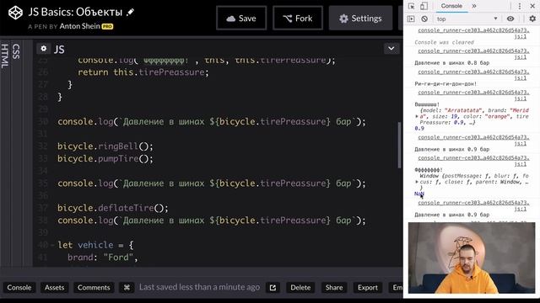
Task: Open the JS panel dropdown chevron
Action: (391, 49)
